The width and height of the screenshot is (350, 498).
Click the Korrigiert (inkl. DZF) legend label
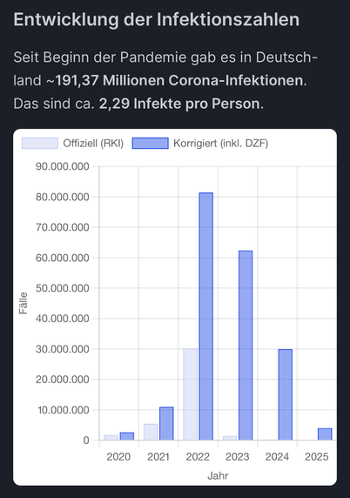(x=221, y=144)
